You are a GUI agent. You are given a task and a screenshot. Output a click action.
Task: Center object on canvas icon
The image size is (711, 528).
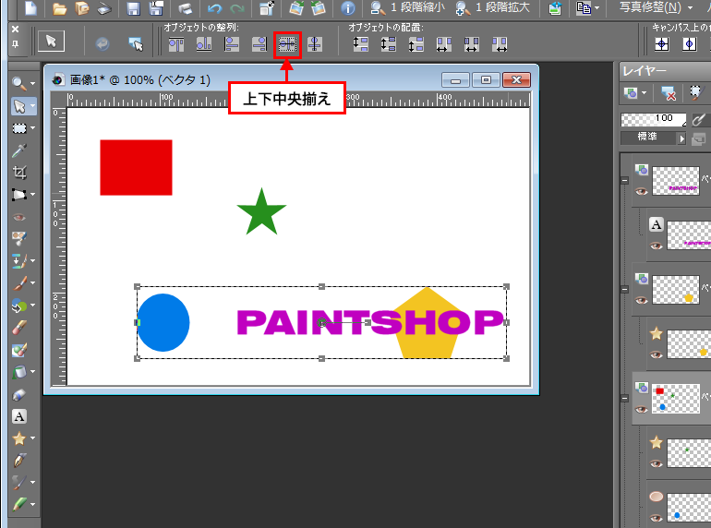click(661, 44)
